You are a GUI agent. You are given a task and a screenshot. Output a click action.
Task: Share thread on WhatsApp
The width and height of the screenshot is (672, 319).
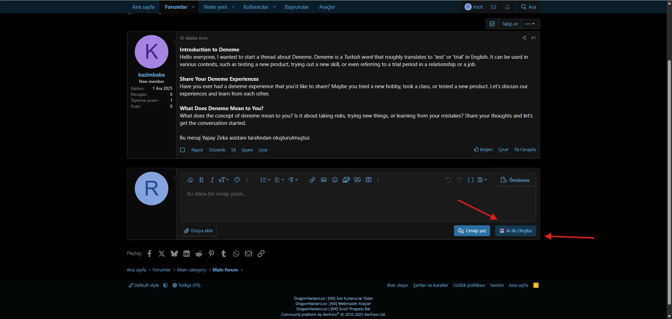tap(236, 254)
